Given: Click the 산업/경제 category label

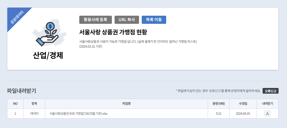Looking at the screenshot, I should coord(48,56).
